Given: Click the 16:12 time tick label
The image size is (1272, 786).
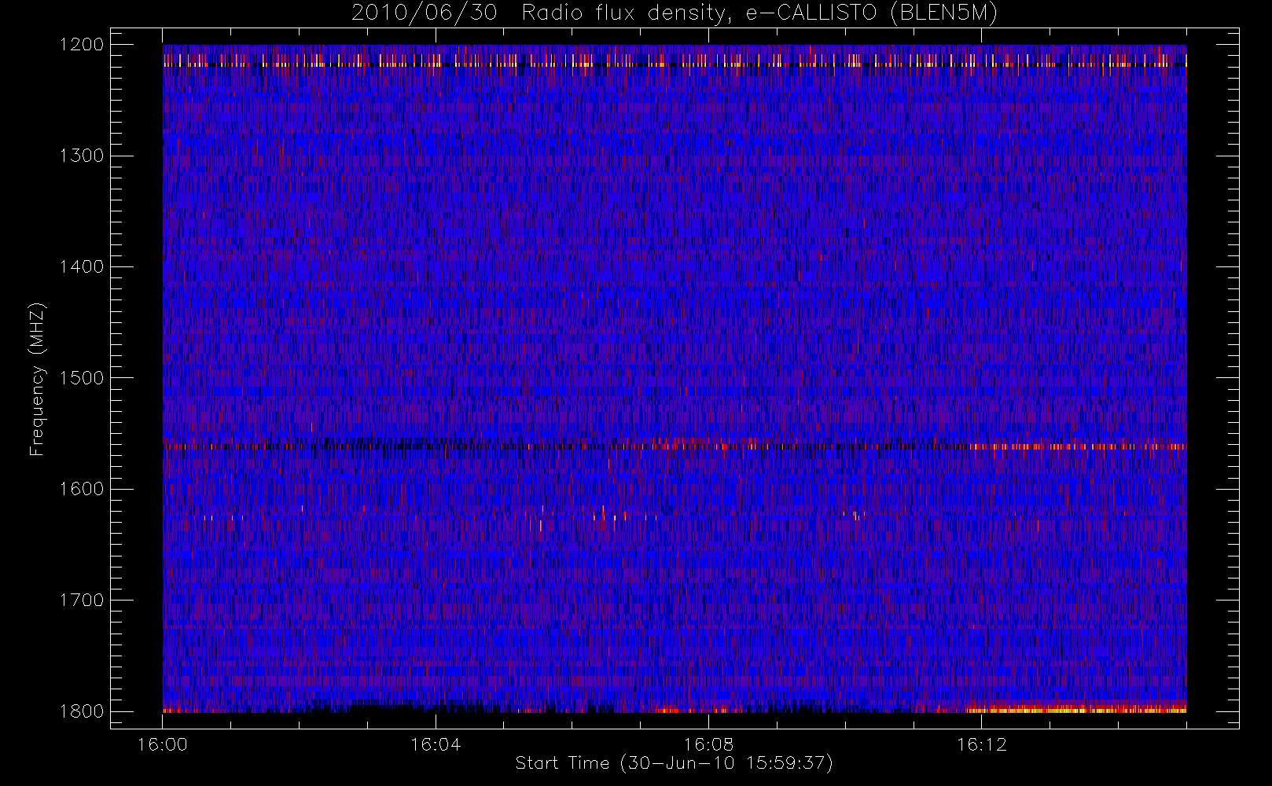Looking at the screenshot, I should click(981, 744).
